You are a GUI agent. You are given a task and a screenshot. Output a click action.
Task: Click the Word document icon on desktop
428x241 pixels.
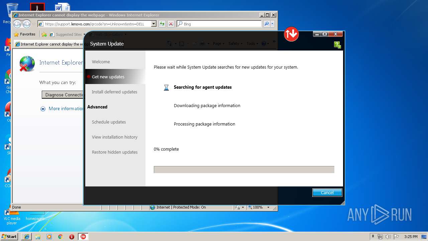[63, 7]
